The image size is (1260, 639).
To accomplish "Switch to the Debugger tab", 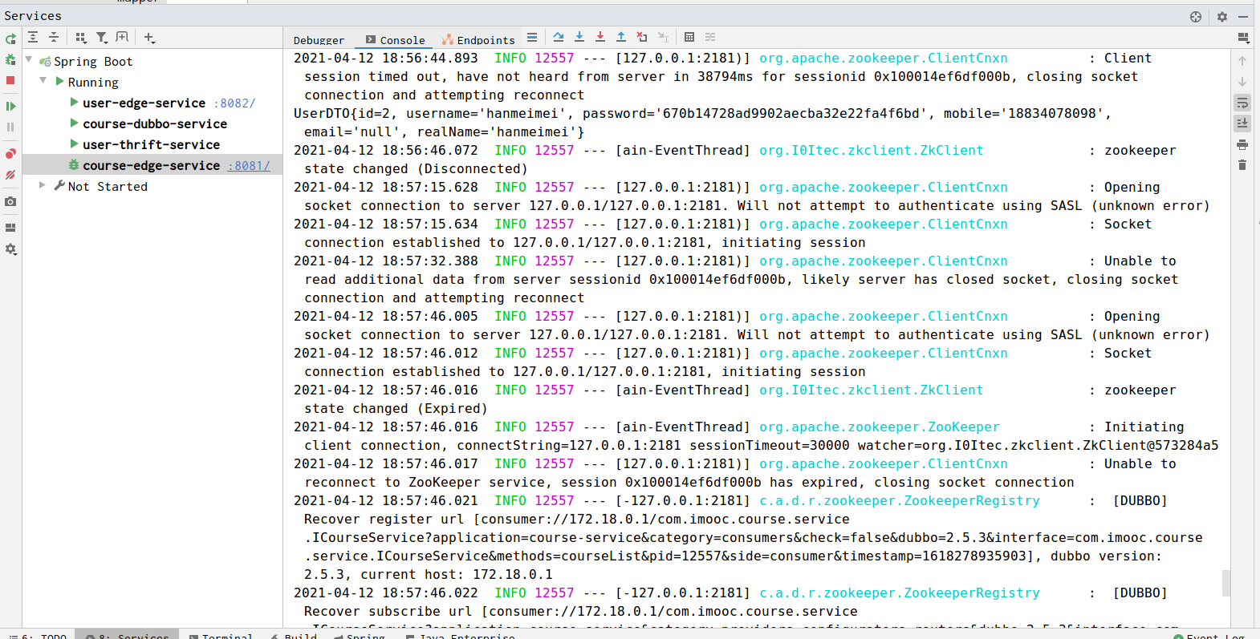I will [x=319, y=40].
